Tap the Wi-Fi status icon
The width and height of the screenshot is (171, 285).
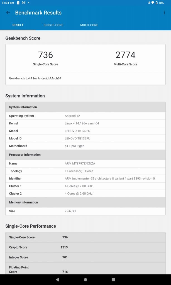[x=153, y=3]
